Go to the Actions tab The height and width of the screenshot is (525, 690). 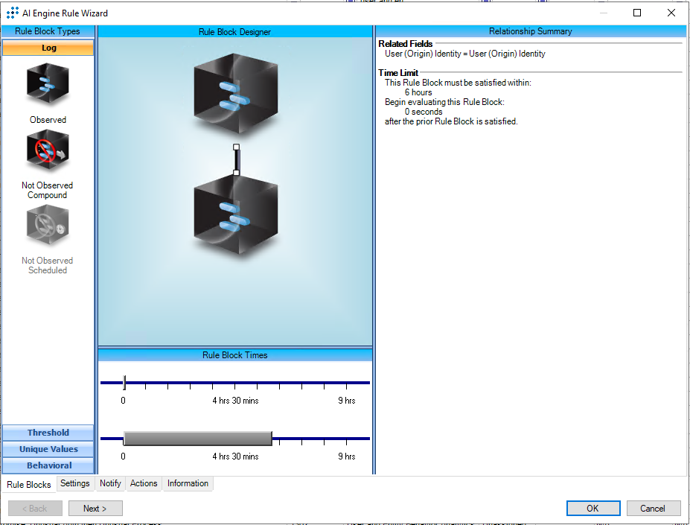(x=144, y=483)
